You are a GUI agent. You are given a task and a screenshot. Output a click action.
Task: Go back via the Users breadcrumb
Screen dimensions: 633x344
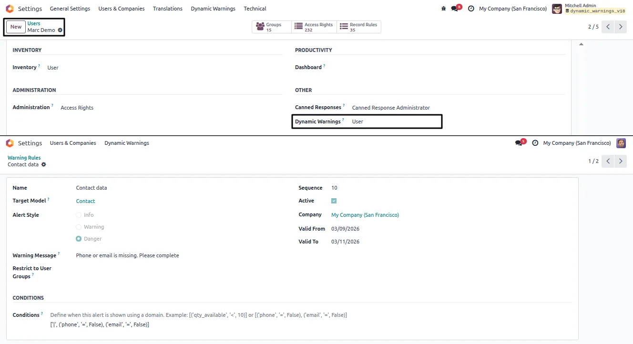click(34, 23)
